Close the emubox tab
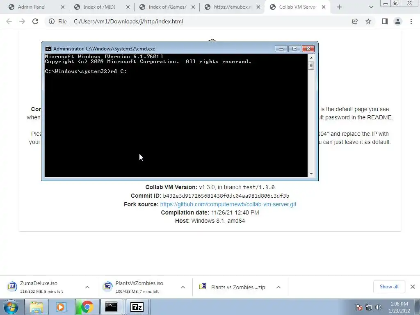The width and height of the screenshot is (420, 315). 258,7
